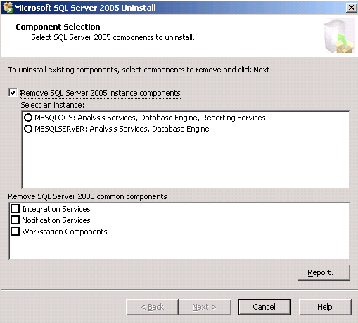The image size is (358, 323).
Task: Cancel the uninstall wizard
Action: point(264,307)
